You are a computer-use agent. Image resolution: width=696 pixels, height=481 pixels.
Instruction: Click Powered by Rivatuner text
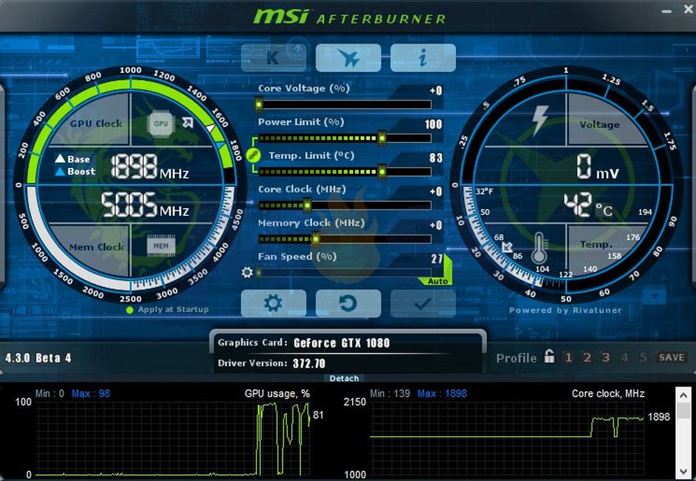(565, 310)
